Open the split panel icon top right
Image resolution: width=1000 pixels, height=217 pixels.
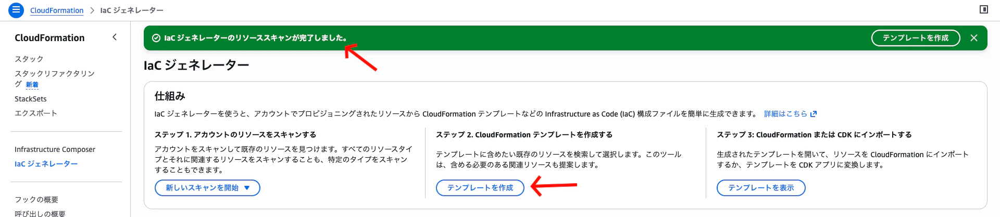point(984,9)
